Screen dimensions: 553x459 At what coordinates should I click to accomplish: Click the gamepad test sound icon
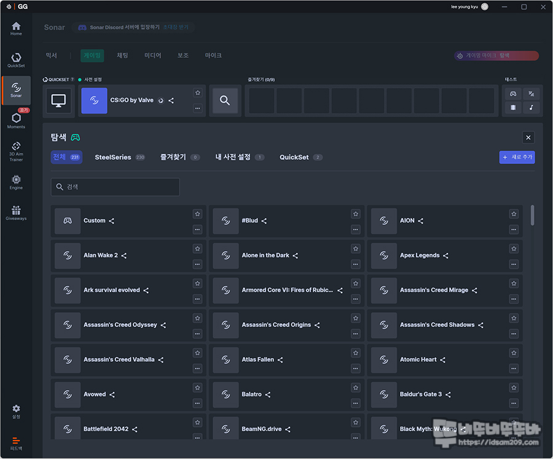pyautogui.click(x=513, y=94)
